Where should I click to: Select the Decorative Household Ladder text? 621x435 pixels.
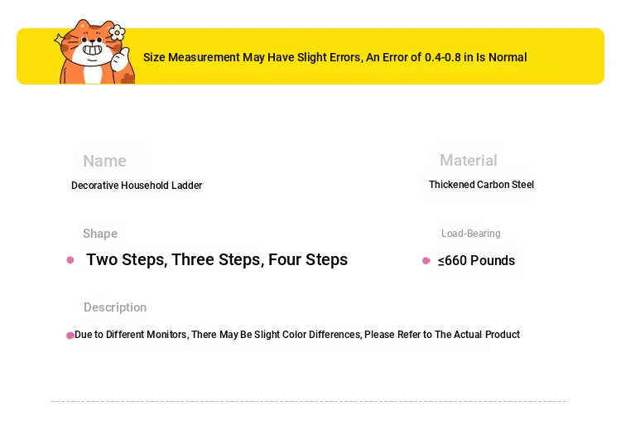point(137,186)
